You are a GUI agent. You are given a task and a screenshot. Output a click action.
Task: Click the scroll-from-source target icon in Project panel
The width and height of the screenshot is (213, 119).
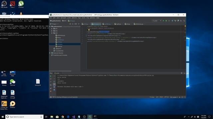70,24
